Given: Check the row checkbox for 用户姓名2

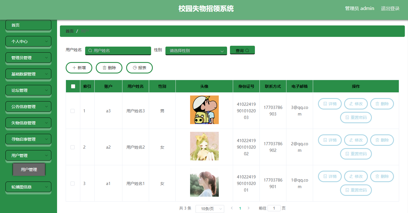Looking at the screenshot, I should pos(73,148).
